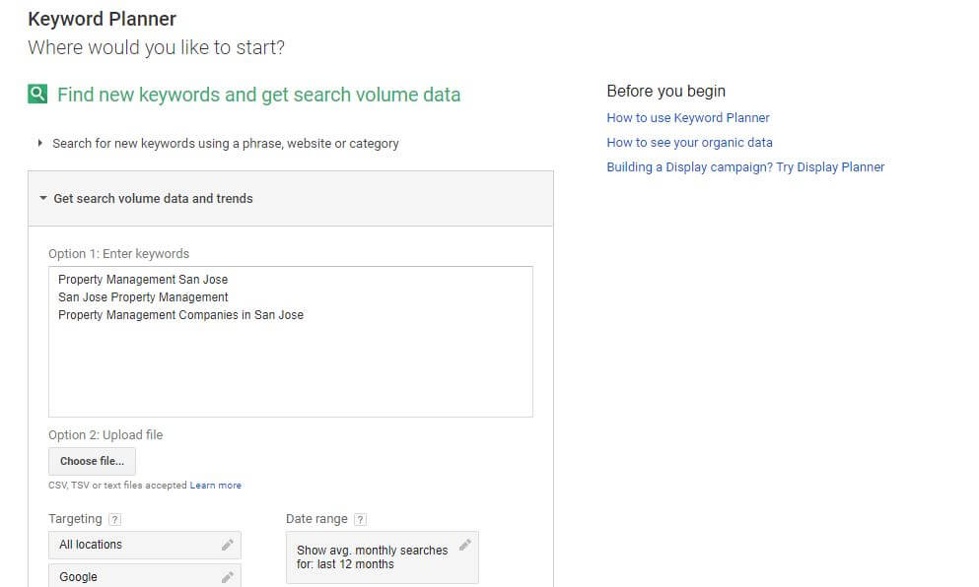Expand Search for new keywords section
The height and width of the screenshot is (587, 979).
[x=226, y=144]
